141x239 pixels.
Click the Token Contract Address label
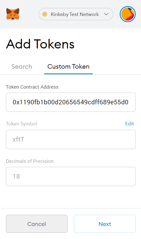tap(32, 87)
